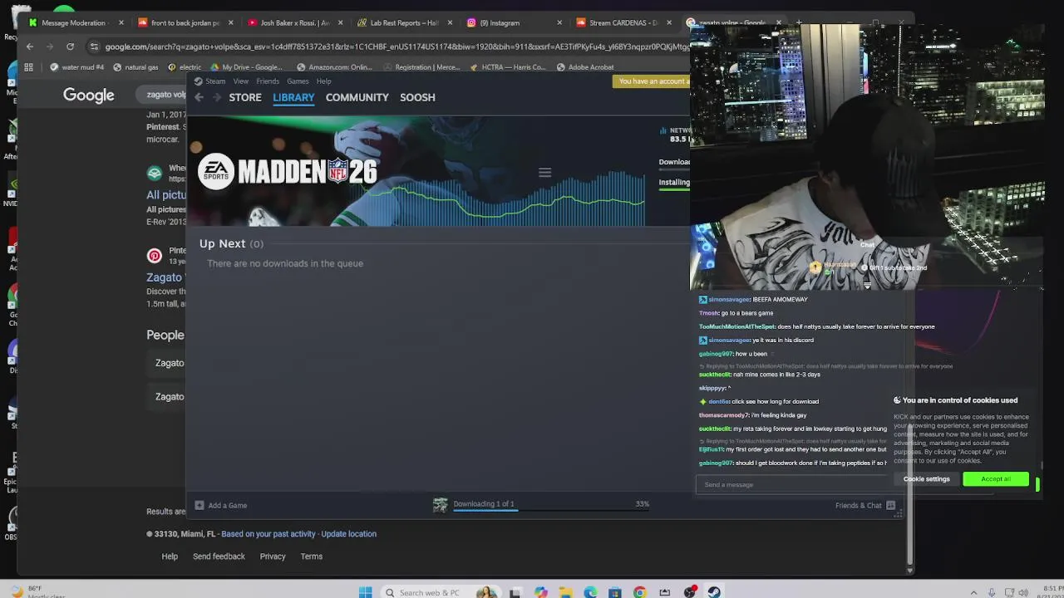Click the Google Help footer link
This screenshot has width=1064, height=598.
click(x=170, y=556)
